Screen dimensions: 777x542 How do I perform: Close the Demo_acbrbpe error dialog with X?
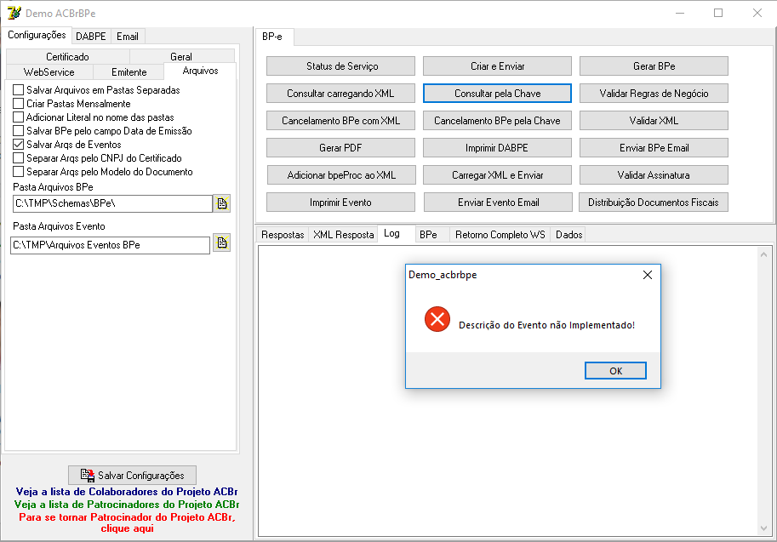[x=647, y=275]
